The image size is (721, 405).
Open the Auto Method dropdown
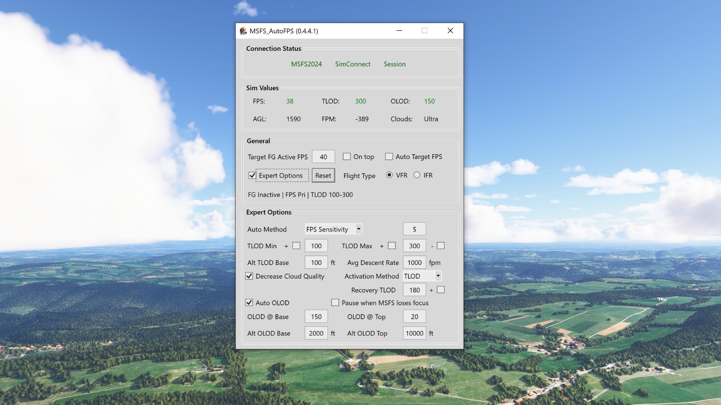coord(333,229)
